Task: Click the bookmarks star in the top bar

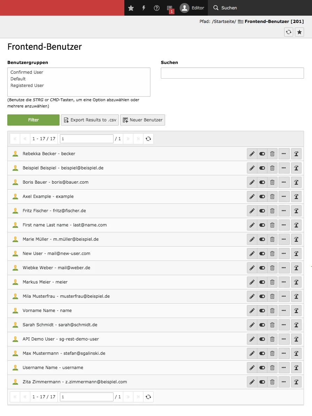Action: 131,8
